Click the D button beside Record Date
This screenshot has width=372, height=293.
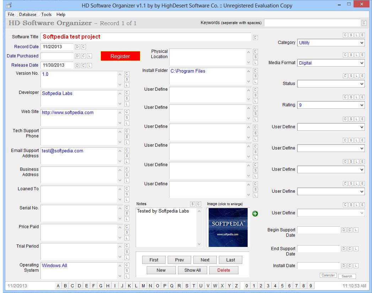pyautogui.click(x=77, y=47)
